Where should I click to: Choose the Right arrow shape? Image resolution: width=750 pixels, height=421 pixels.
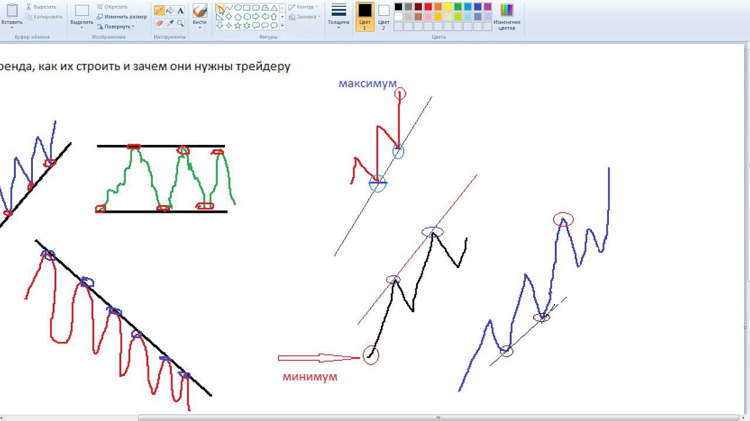coord(256,17)
